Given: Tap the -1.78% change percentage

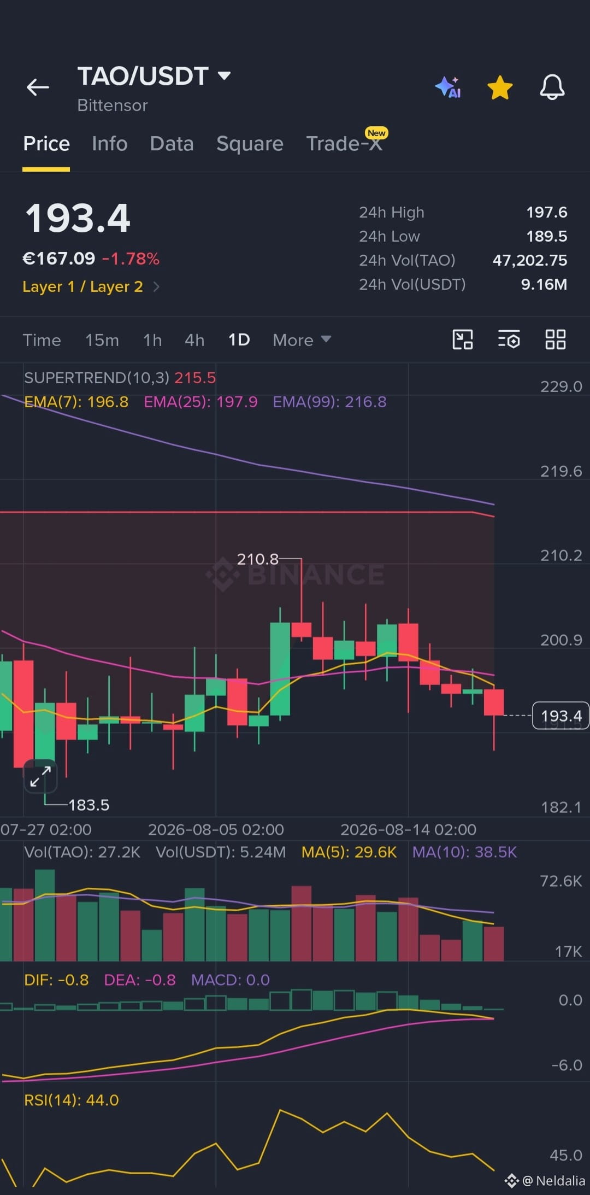Looking at the screenshot, I should point(131,258).
